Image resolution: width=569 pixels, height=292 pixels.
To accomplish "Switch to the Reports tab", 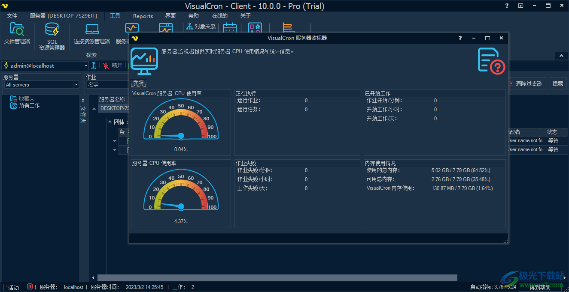I will click(x=143, y=16).
